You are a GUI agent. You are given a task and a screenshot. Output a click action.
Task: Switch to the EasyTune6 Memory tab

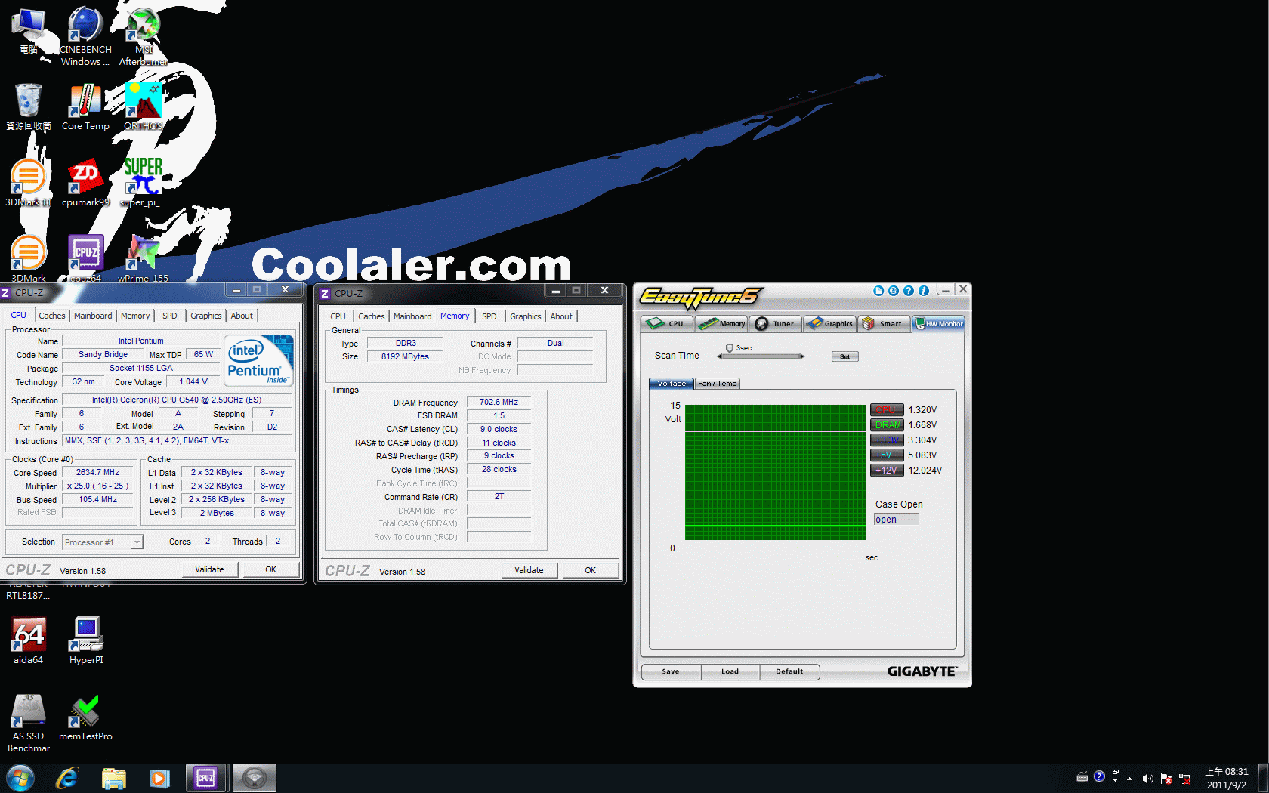pos(722,323)
